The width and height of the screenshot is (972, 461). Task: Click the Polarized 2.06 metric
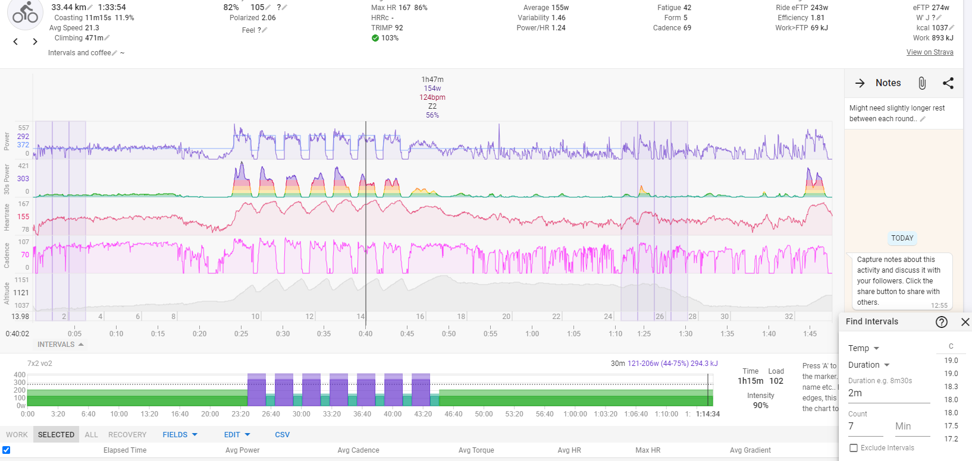[x=253, y=18]
